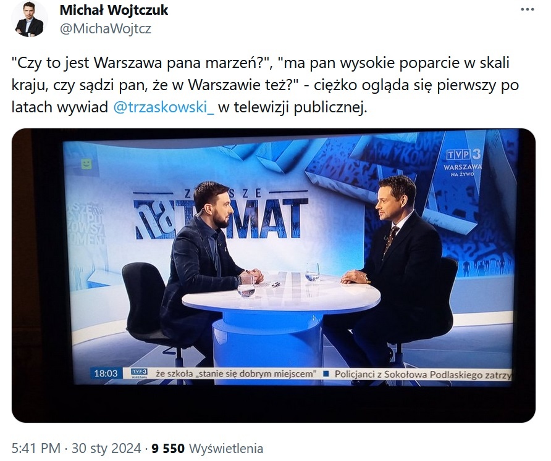This screenshot has height=461, width=551.
Task: Open the 5:41 PM timestamp link
Action: pos(36,449)
